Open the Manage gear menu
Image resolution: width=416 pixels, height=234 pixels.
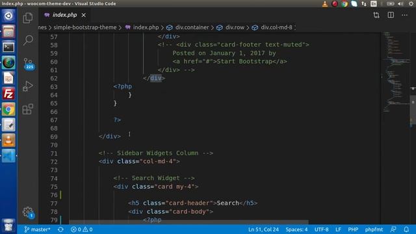(x=28, y=213)
